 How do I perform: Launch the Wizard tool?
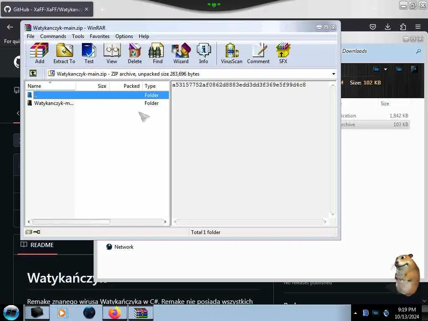tap(181, 53)
